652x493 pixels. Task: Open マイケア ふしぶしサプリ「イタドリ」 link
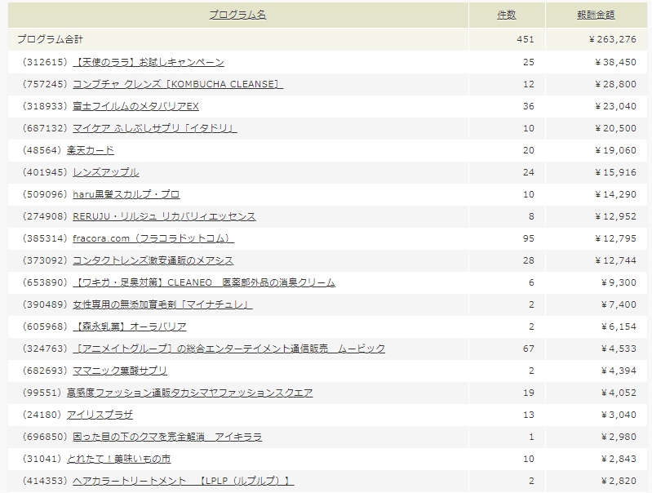[155, 128]
